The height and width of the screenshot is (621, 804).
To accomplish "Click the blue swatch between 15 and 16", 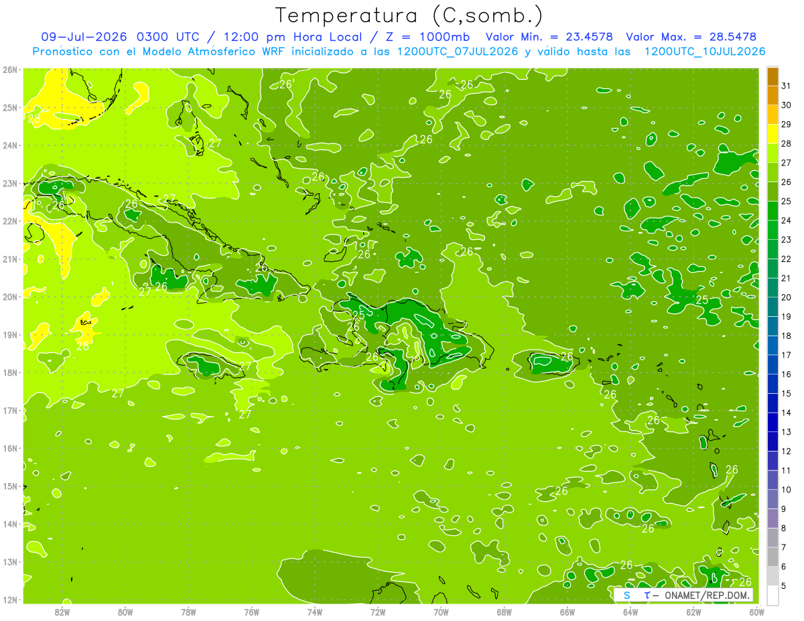I will 773,384.
